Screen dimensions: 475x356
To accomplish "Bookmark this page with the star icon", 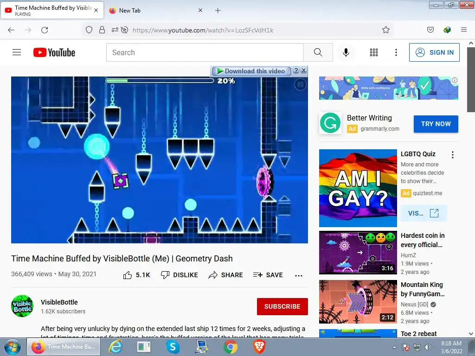I will pyautogui.click(x=385, y=30).
